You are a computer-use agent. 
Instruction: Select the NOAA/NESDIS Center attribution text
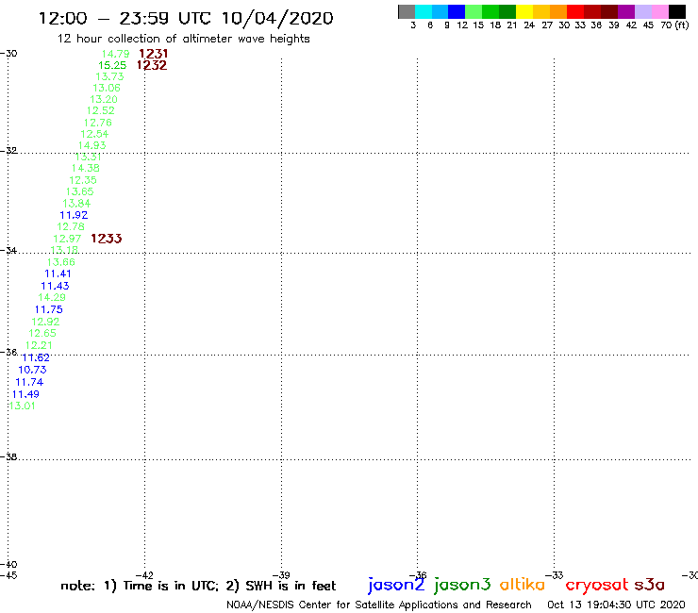(x=379, y=605)
